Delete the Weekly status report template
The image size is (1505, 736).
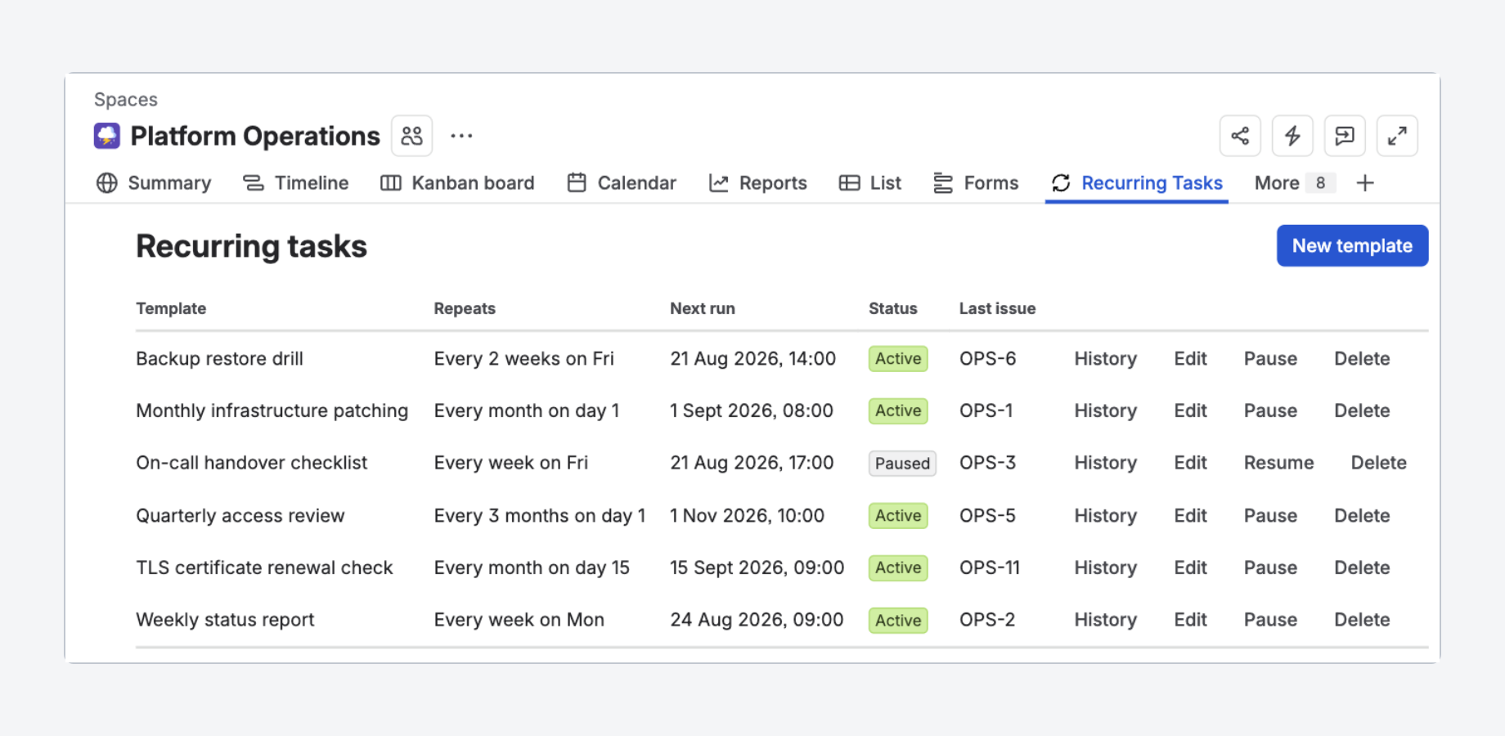(x=1363, y=620)
